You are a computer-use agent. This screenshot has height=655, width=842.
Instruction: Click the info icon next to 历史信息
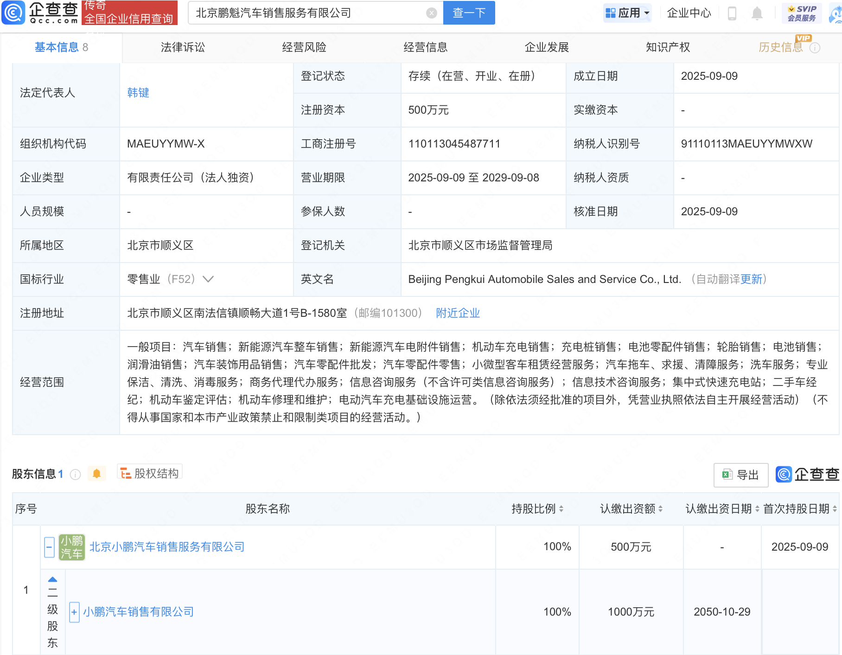point(814,47)
